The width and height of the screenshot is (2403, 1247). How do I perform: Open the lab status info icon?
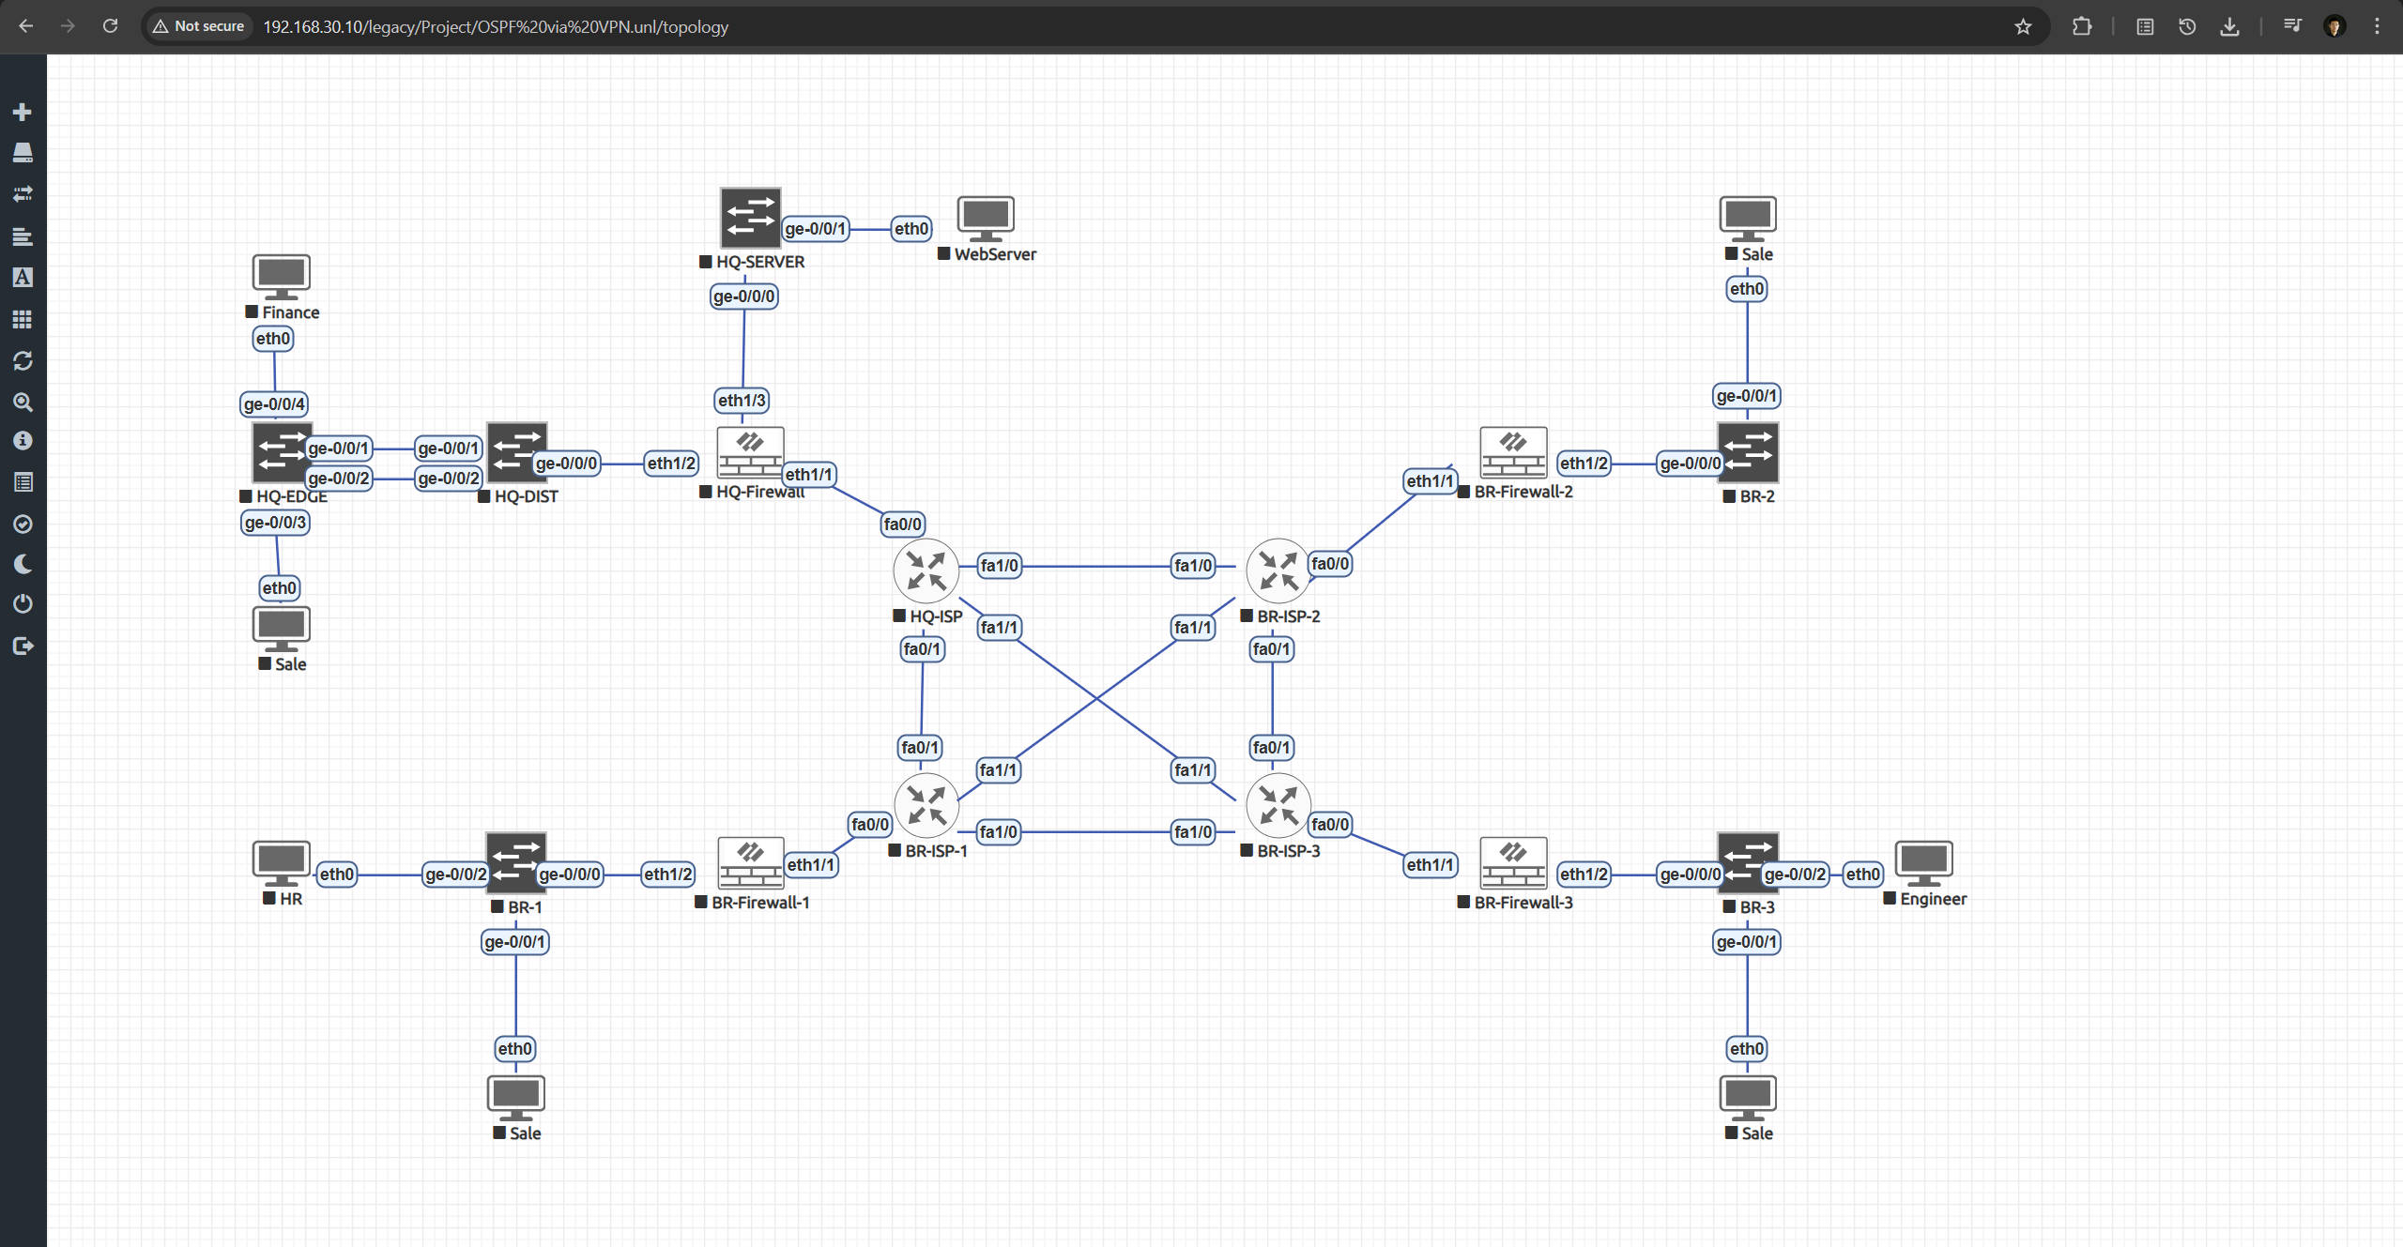pos(23,441)
